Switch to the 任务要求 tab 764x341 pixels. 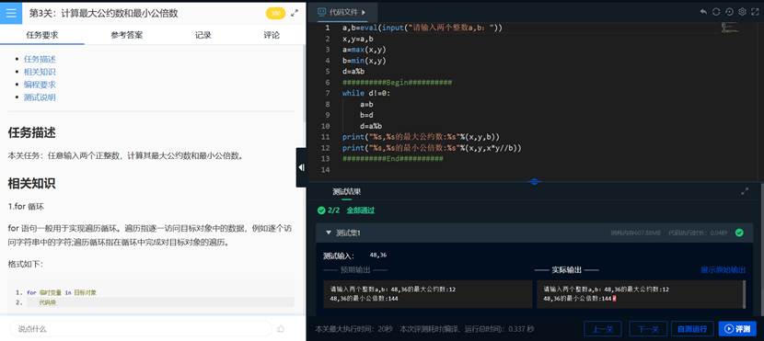pos(42,35)
